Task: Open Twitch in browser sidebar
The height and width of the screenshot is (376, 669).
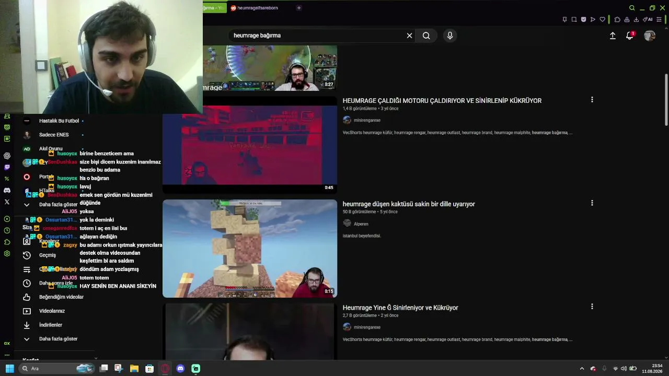Action: tap(7, 167)
